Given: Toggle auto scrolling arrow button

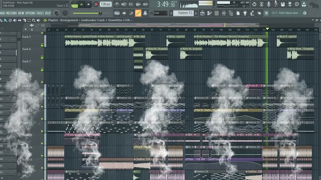Looking at the screenshot, I should tap(124, 13).
